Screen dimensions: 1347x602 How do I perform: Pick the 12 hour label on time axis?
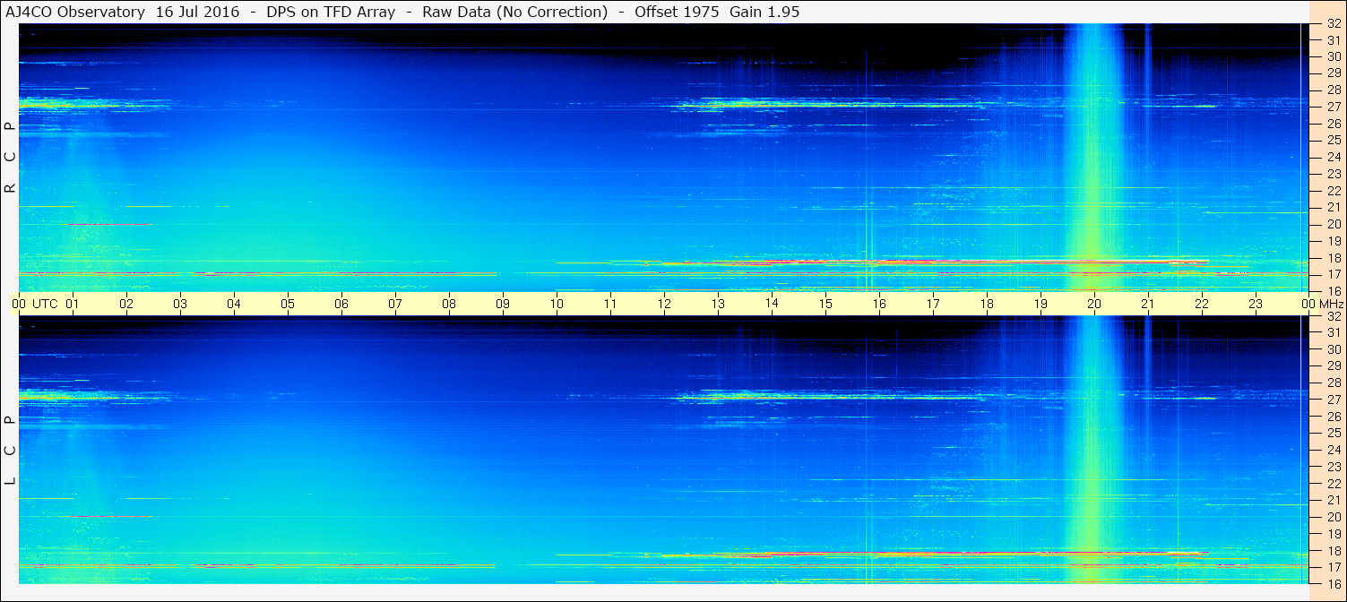(x=664, y=304)
